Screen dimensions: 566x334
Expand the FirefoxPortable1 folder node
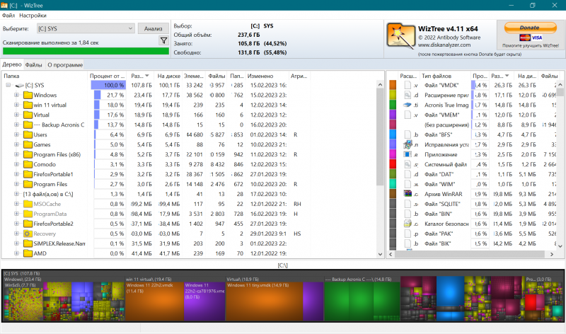point(16,174)
